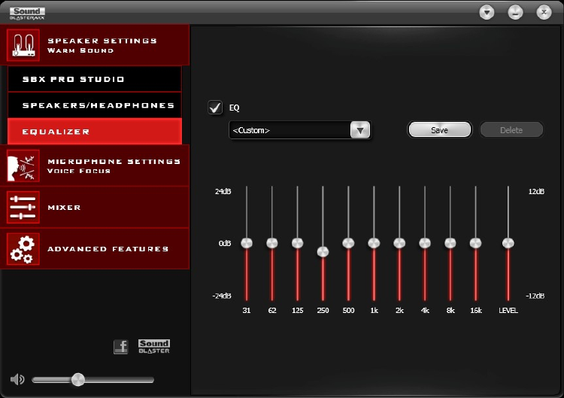Click the 250 frequency label
The height and width of the screenshot is (398, 564).
[323, 310]
